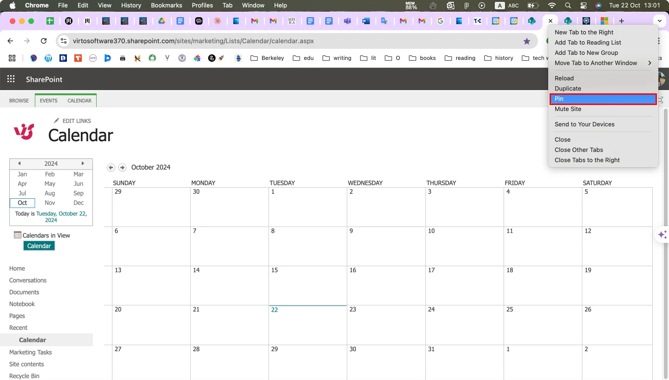Close the active tab with X
669x380 pixels.
(551, 21)
